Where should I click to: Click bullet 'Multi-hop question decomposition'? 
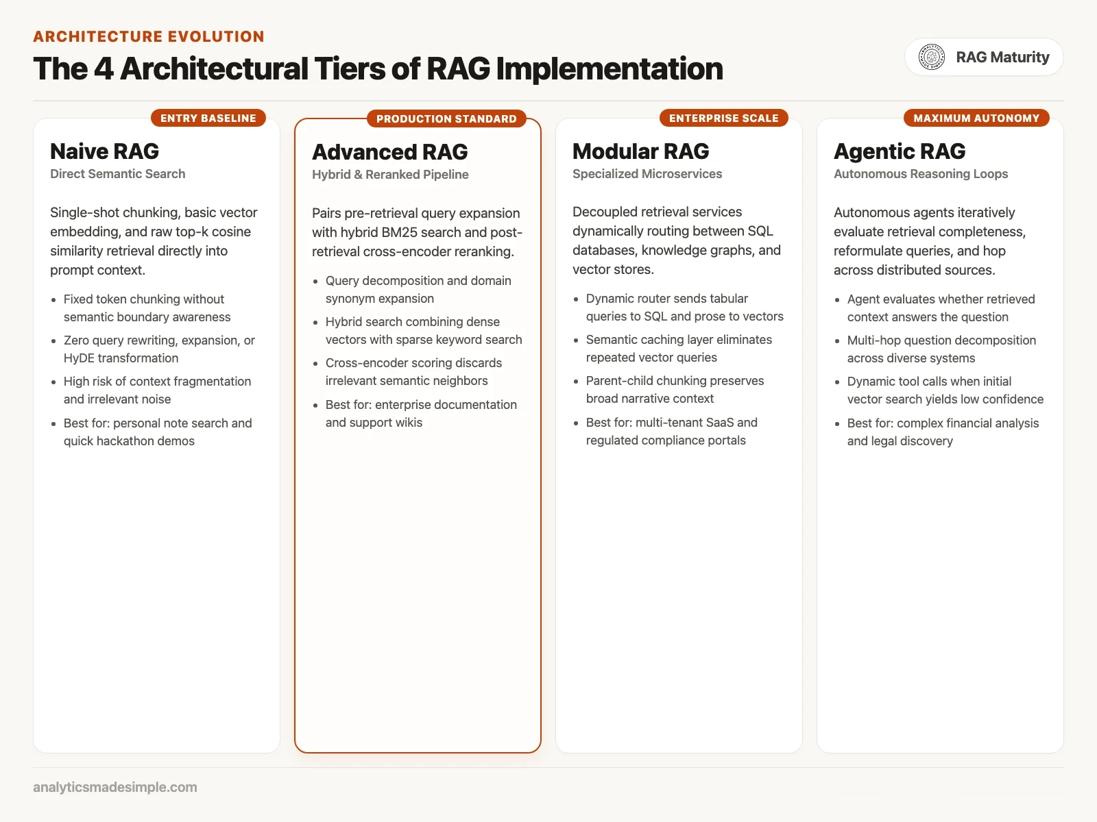pos(941,349)
